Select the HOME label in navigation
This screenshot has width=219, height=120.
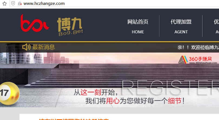coord(138,32)
